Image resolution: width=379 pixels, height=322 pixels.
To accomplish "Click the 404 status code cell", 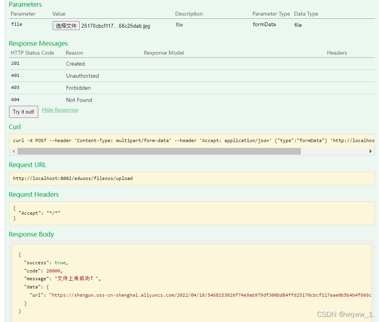I will pyautogui.click(x=15, y=100).
